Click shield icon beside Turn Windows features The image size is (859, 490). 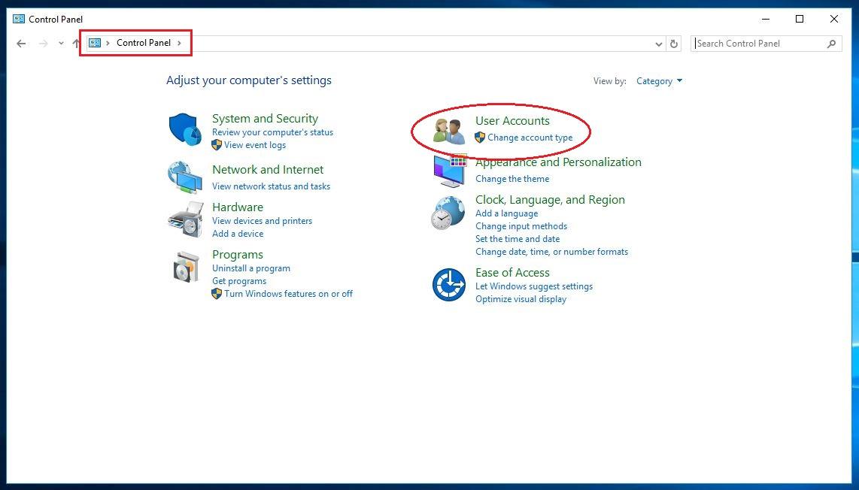coord(217,293)
